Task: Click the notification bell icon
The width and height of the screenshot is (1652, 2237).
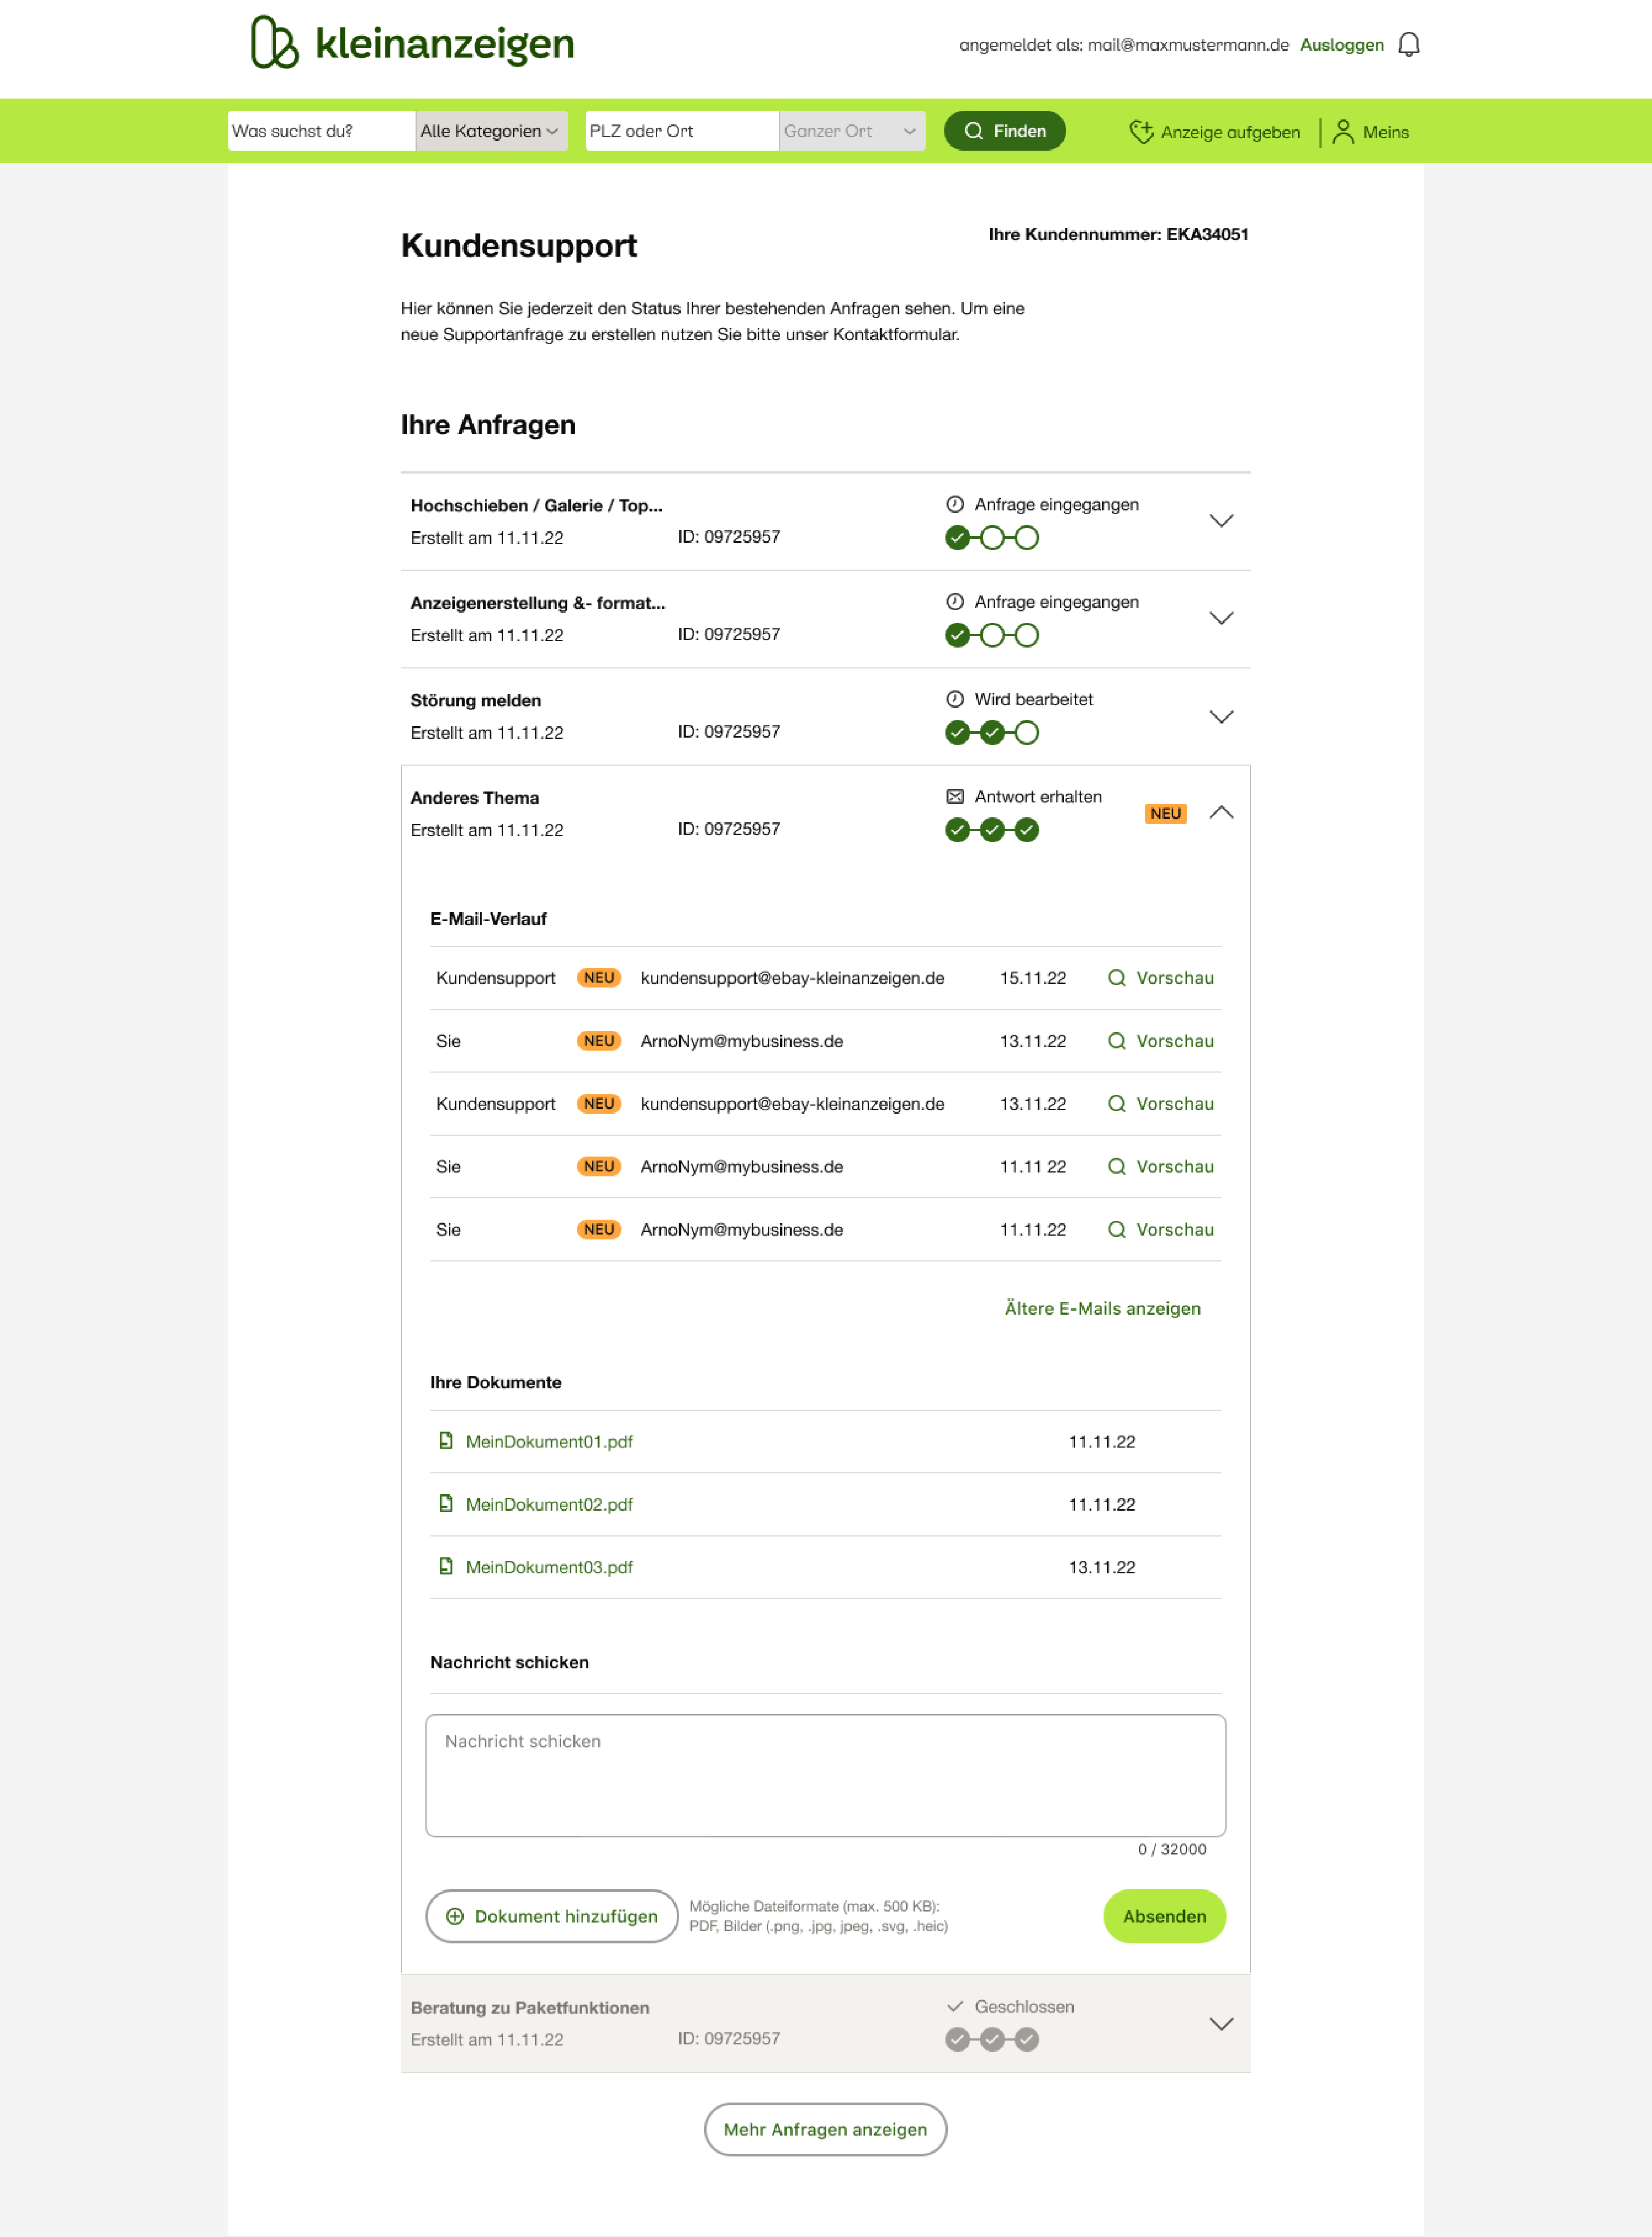Action: click(x=1408, y=45)
